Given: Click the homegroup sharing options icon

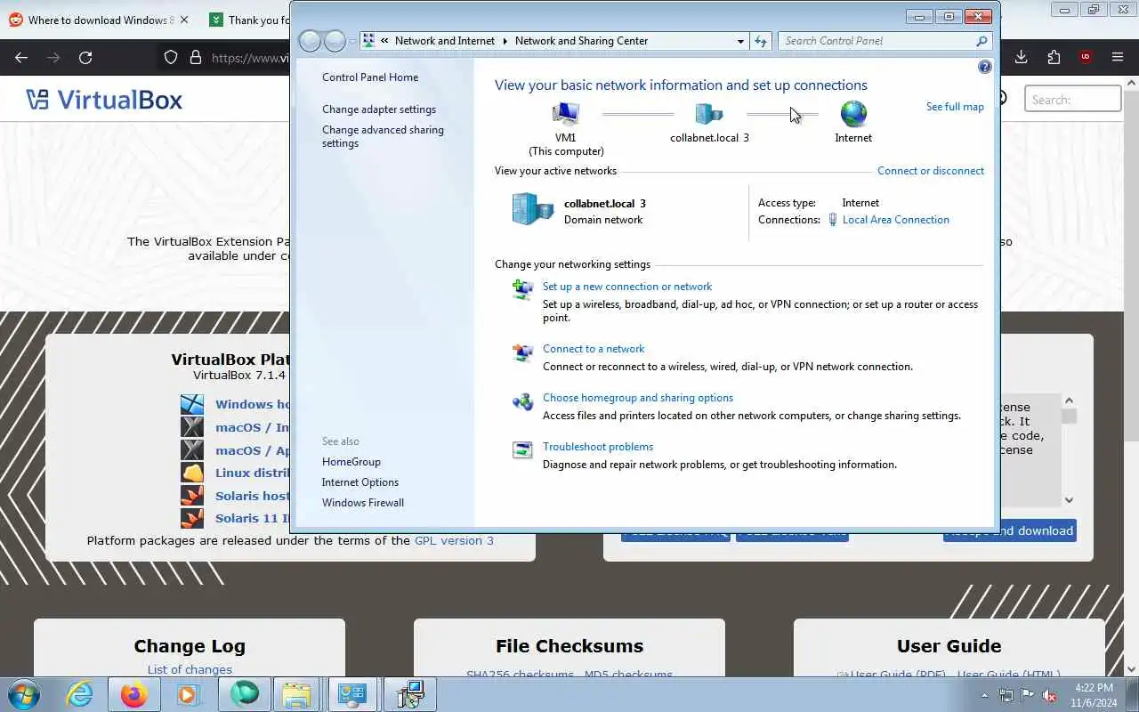Looking at the screenshot, I should [523, 401].
